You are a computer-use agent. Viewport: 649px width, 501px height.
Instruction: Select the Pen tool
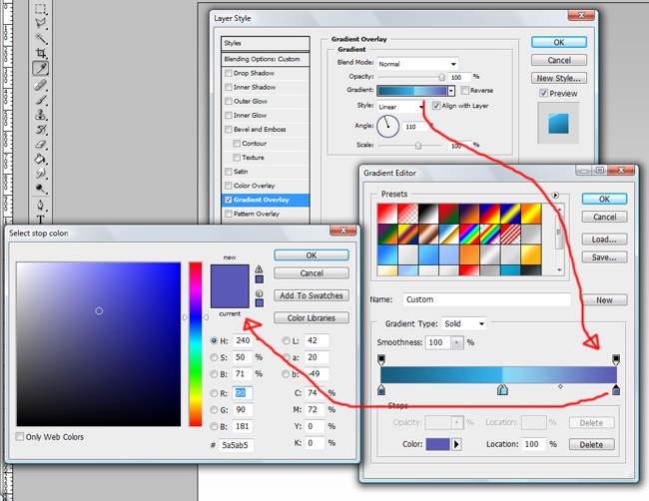point(41,203)
